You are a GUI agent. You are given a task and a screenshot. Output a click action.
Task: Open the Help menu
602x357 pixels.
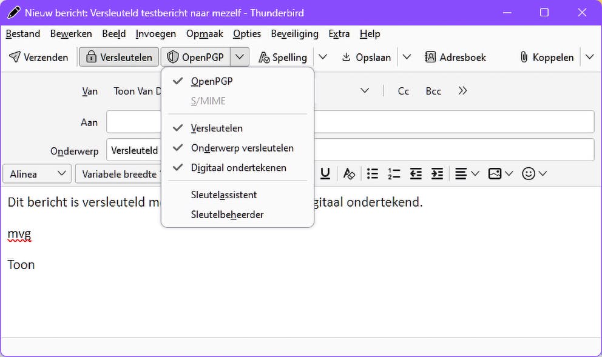[370, 34]
